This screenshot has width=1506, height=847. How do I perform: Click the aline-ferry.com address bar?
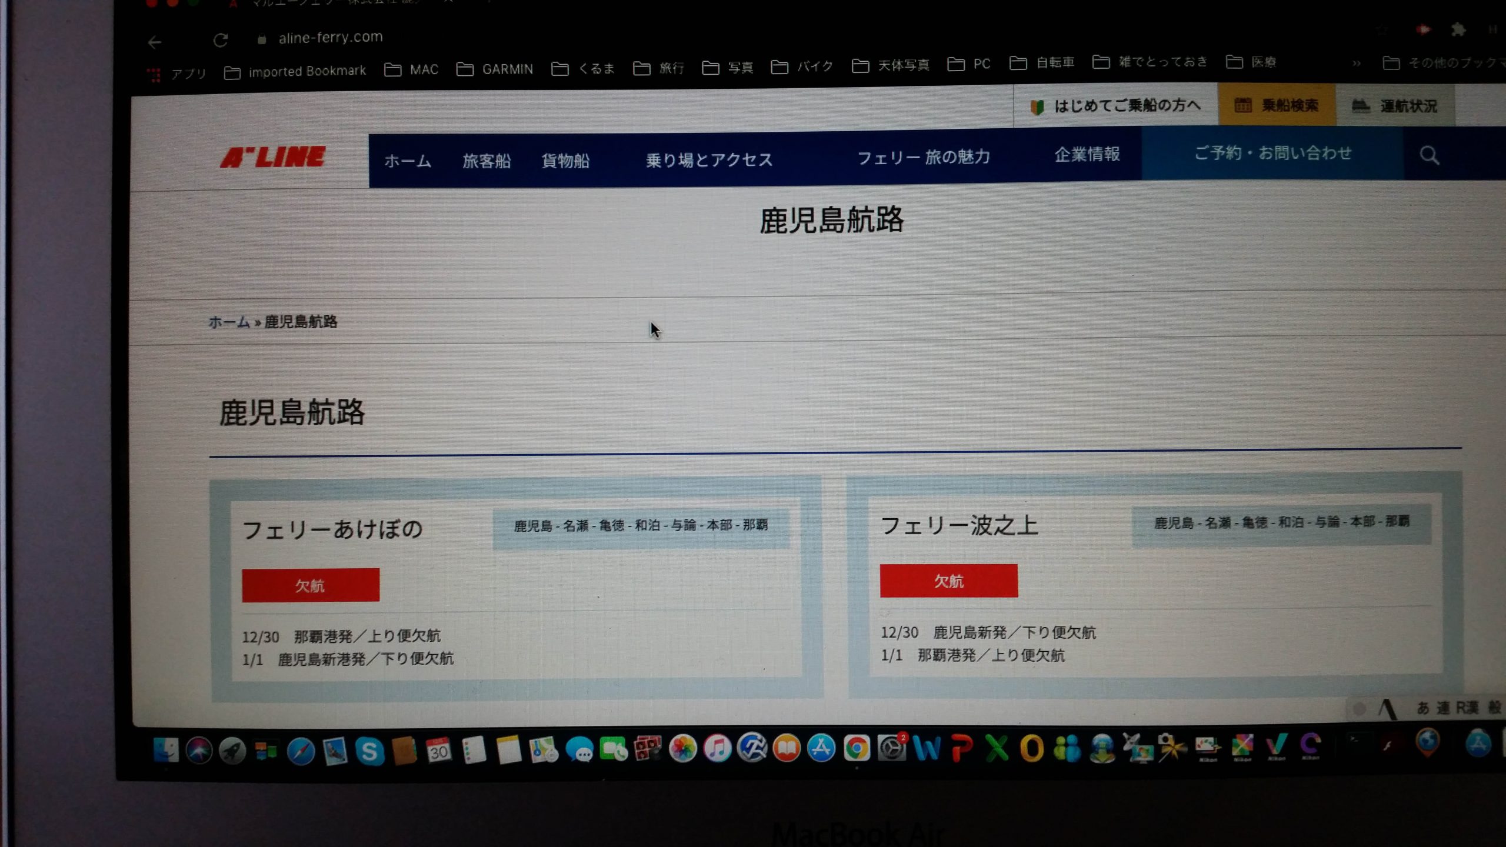click(x=331, y=37)
